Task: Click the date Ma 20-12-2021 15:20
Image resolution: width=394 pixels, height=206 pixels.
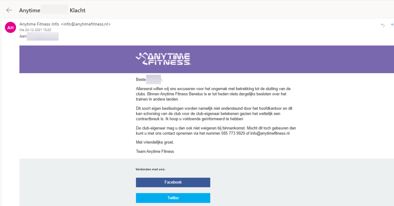Action: click(35, 30)
